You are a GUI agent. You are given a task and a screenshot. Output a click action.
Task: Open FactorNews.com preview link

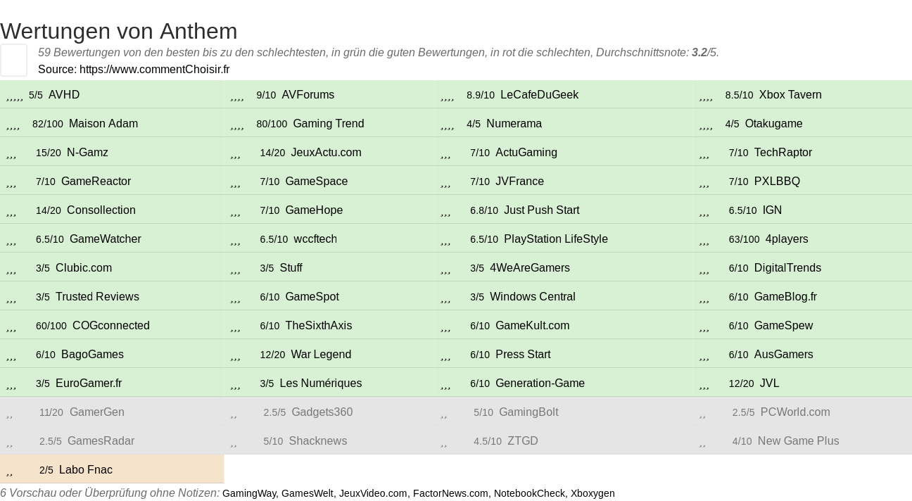click(450, 494)
